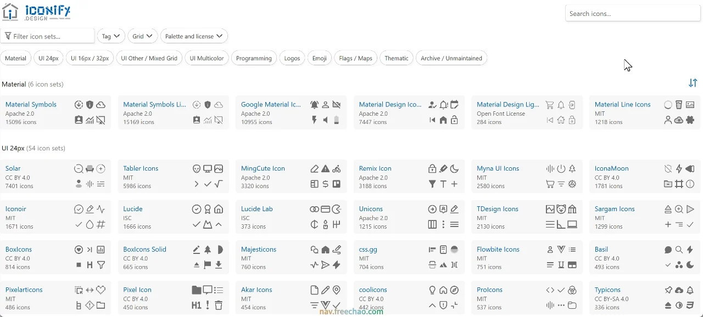703x317 pixels.
Task: Click the house icon in Lucide card
Action: pyautogui.click(x=219, y=209)
